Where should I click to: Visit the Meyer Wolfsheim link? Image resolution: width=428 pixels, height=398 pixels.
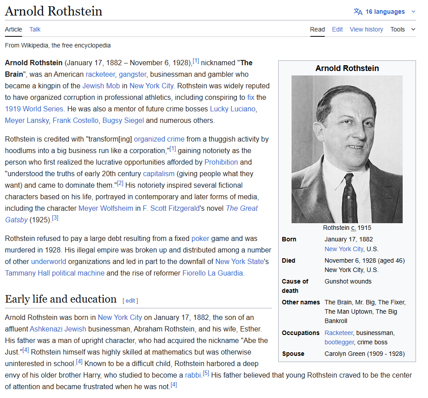pyautogui.click(x=106, y=209)
